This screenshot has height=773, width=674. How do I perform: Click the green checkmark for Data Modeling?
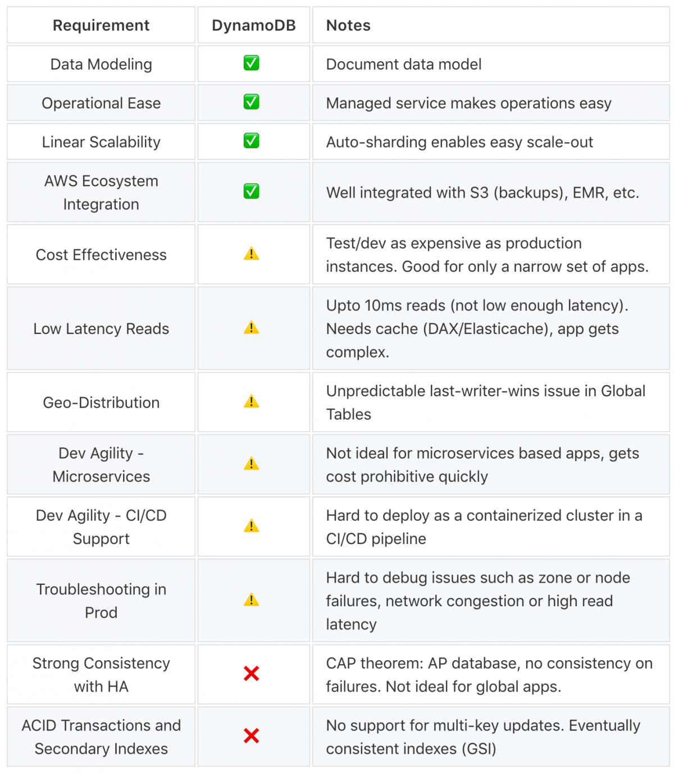click(251, 63)
